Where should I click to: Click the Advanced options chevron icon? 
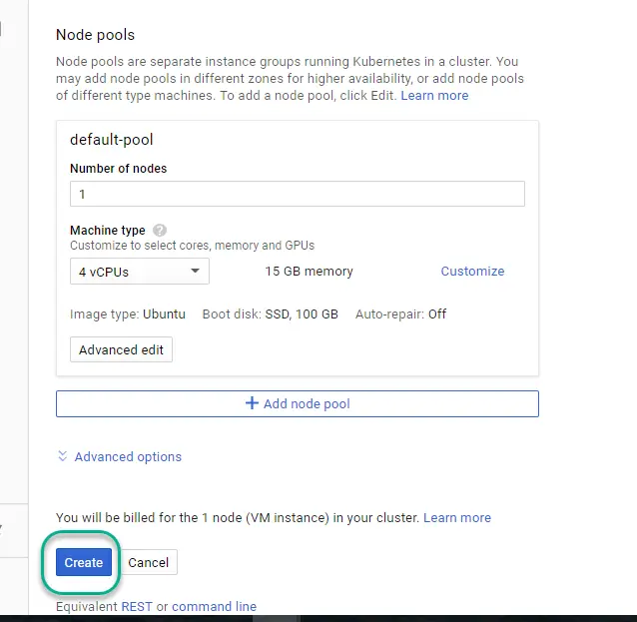tap(62, 456)
